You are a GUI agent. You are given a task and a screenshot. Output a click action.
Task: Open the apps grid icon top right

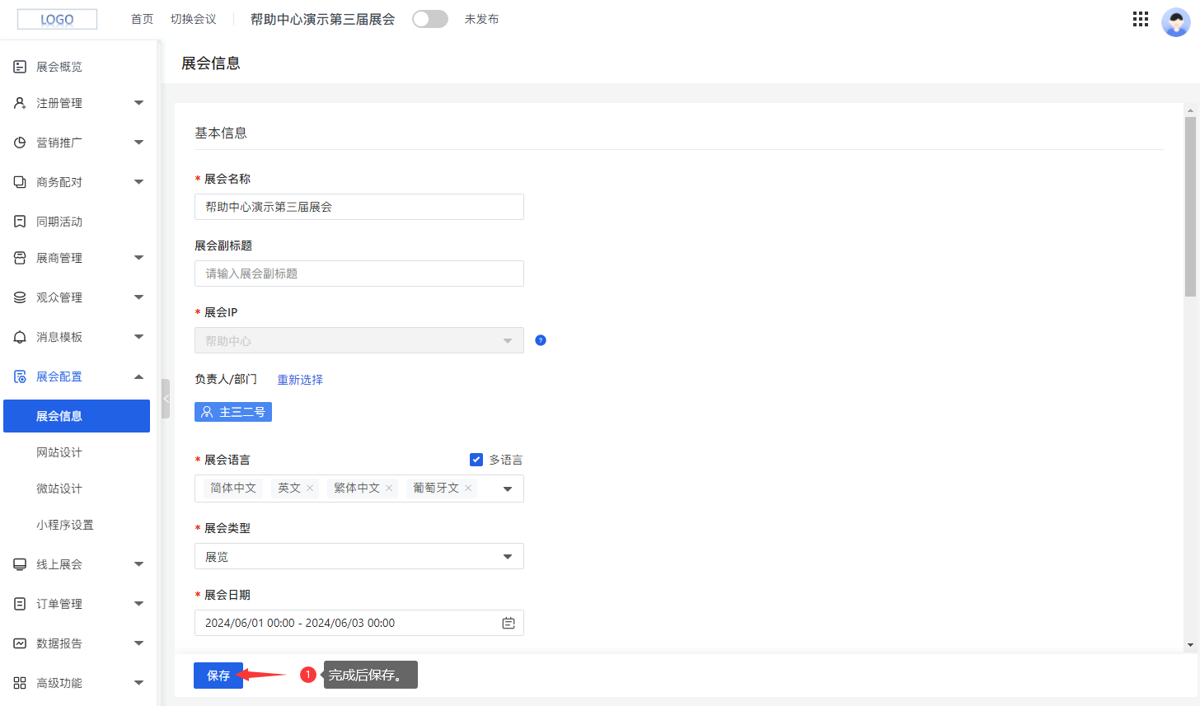pyautogui.click(x=1140, y=18)
